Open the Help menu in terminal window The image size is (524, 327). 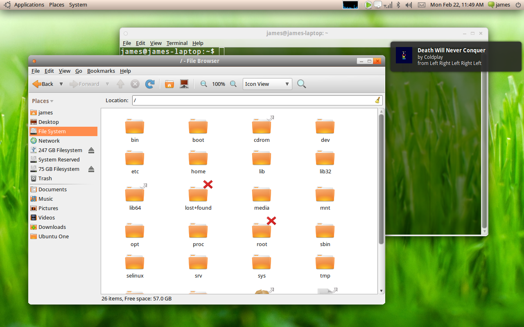[x=198, y=43]
